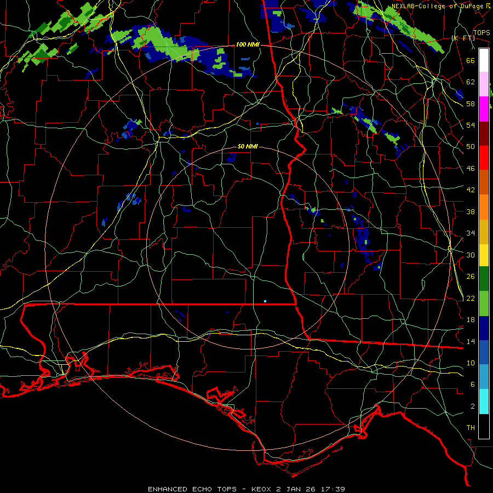Viewport: 493px width, 493px height.
Task: Click the light pink legend swatch
Action: pos(484,84)
